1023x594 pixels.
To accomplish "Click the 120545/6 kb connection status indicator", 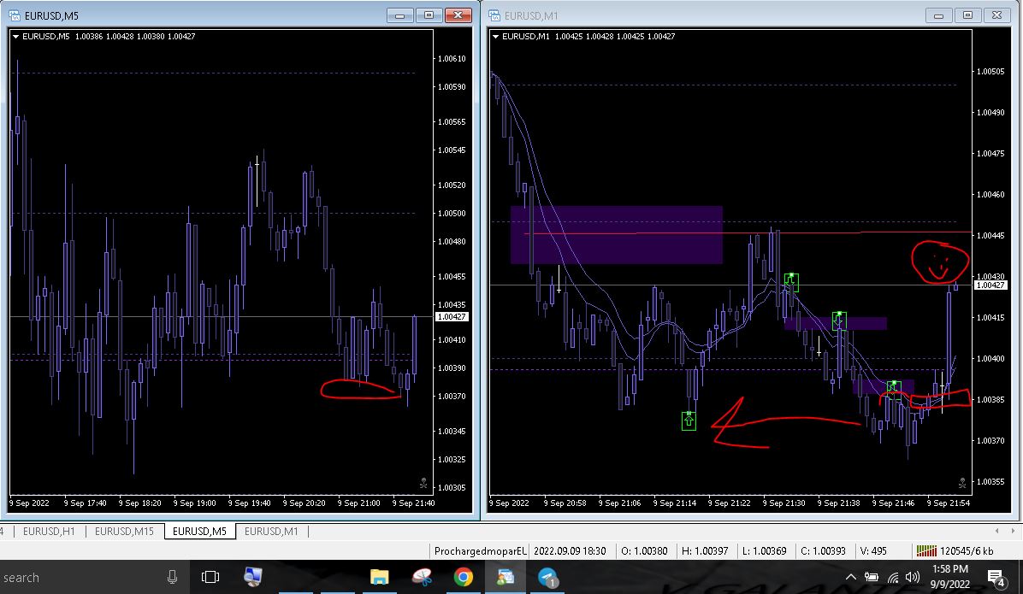I will (x=955, y=551).
